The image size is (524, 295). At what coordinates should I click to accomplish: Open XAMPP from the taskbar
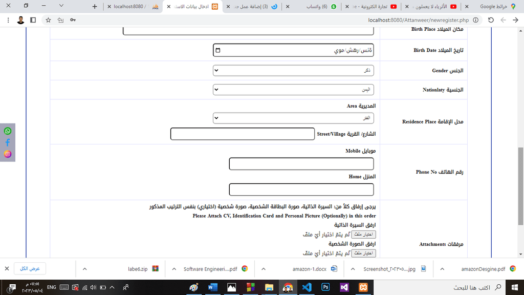[363, 287]
